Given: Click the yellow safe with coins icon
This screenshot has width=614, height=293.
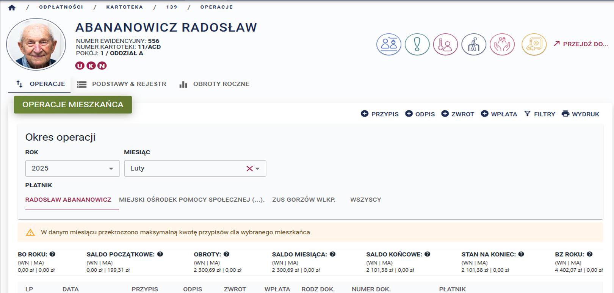Looking at the screenshot, I should [x=534, y=44].
